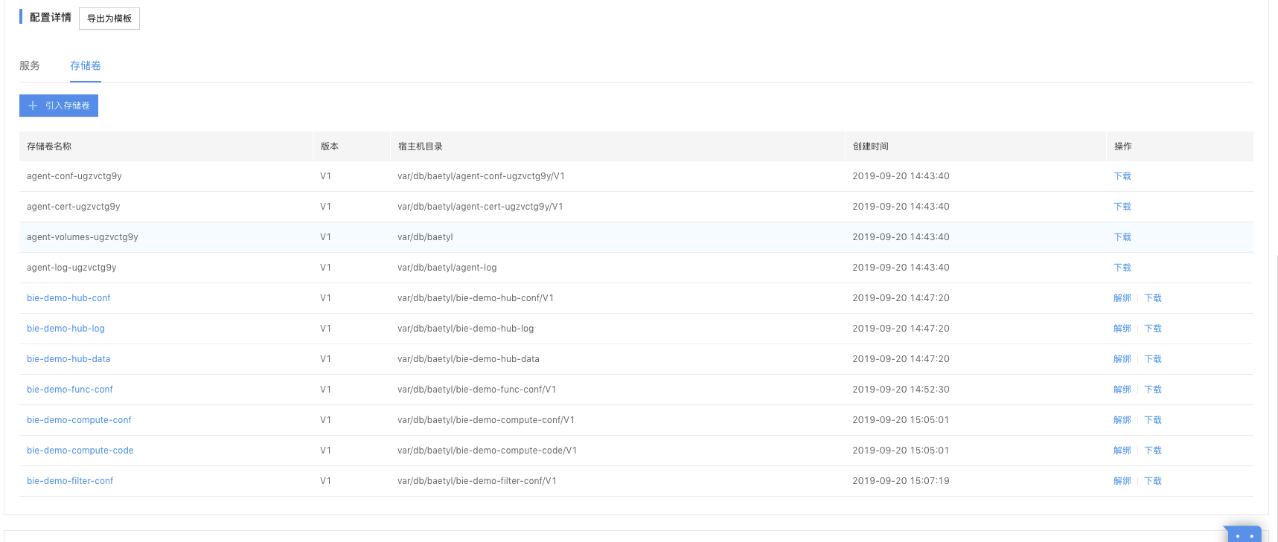
Task: Click the plus icon in 引入存储卷 button
Action: 33,106
